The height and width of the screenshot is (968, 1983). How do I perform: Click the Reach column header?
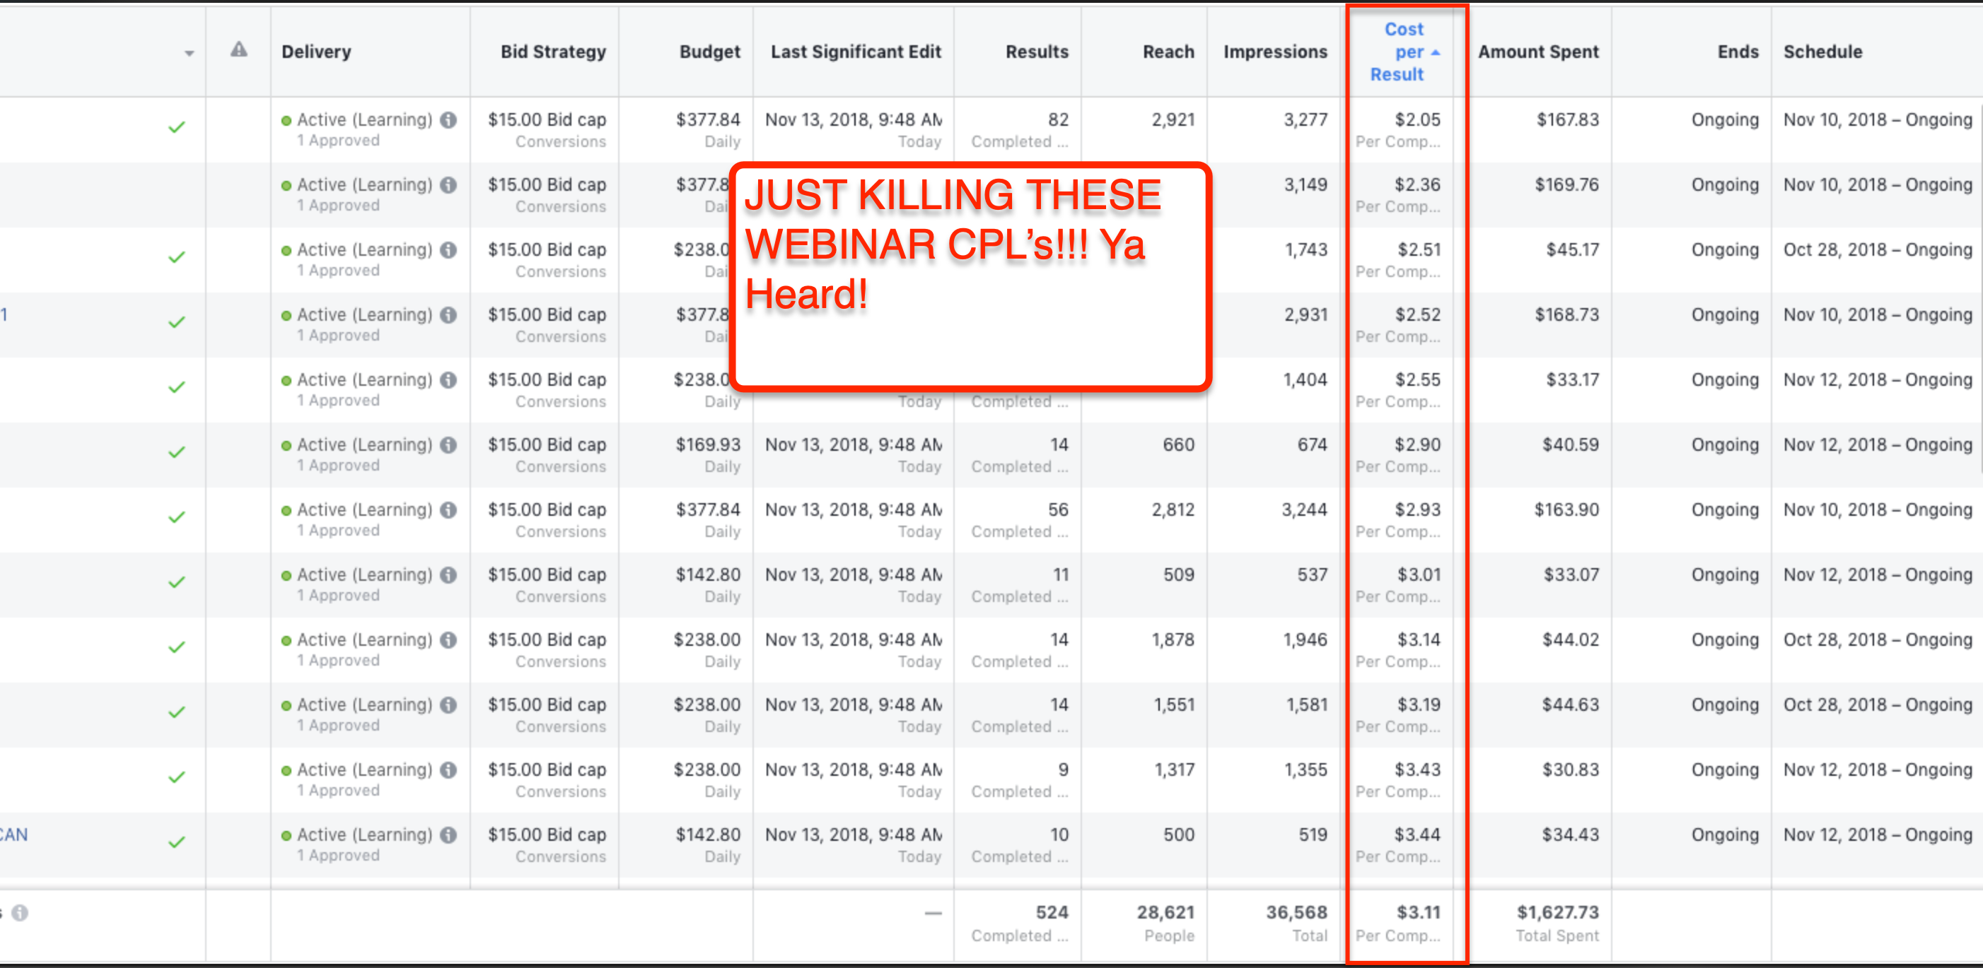click(1168, 52)
